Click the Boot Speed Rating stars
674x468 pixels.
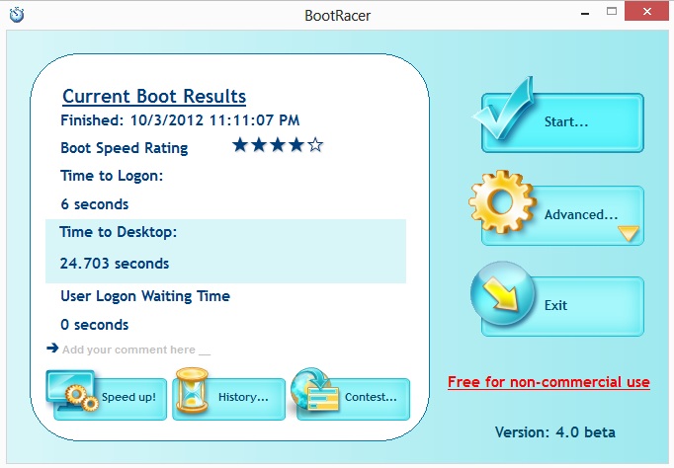(278, 145)
